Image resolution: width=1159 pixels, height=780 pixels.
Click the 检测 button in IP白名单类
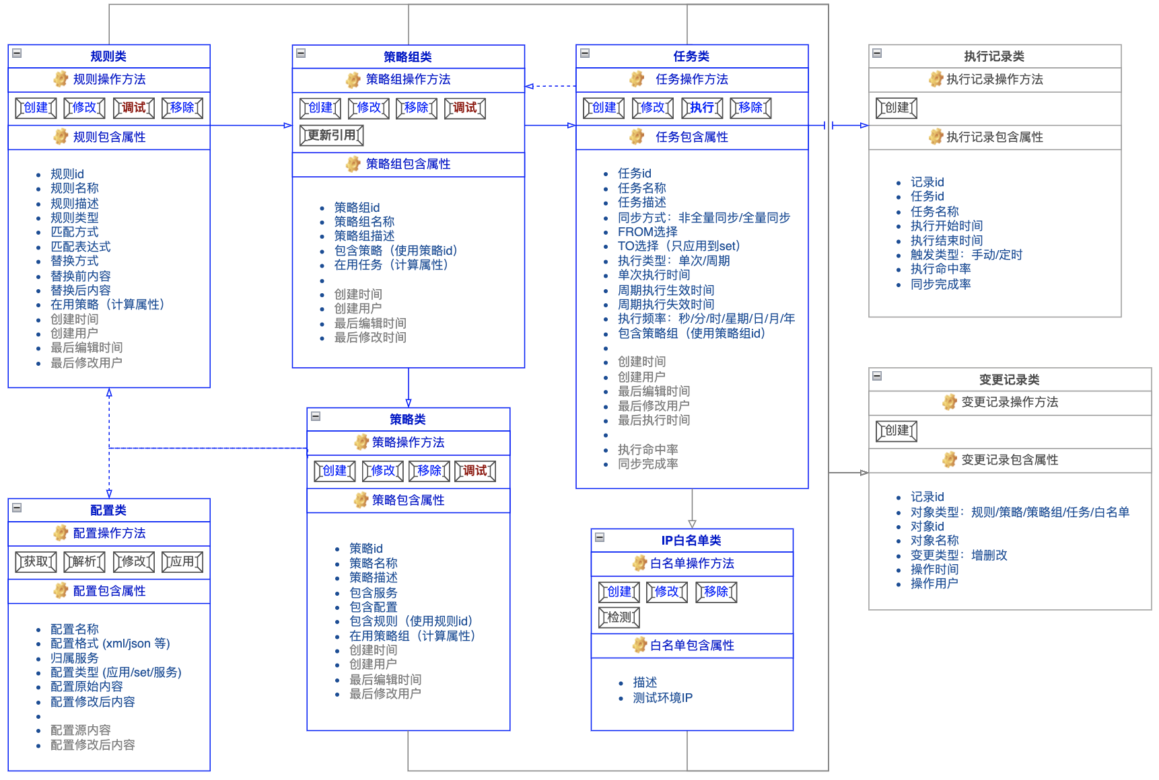point(619,617)
